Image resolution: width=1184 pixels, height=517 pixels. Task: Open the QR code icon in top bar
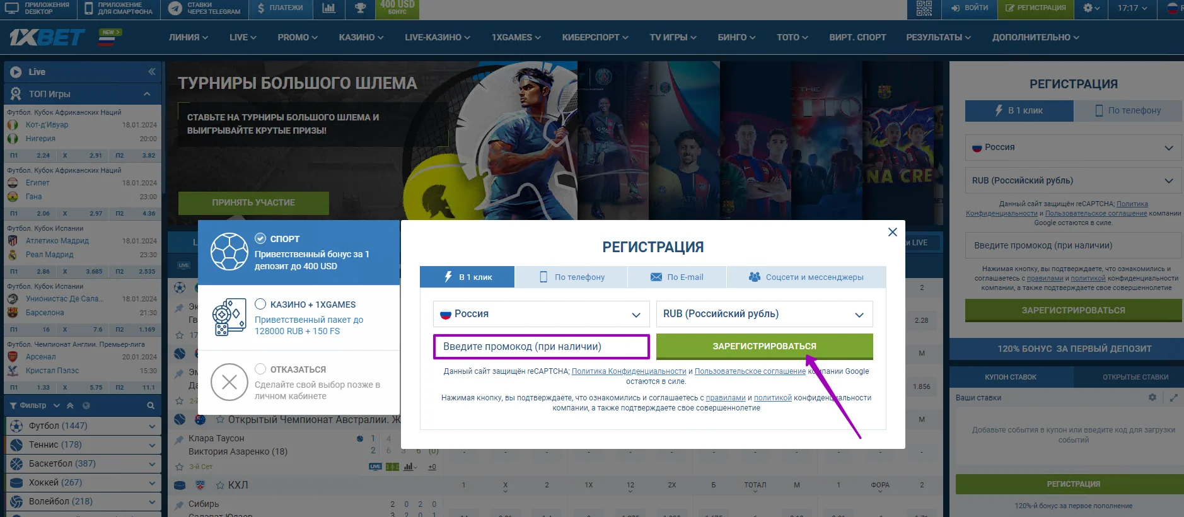(x=924, y=8)
